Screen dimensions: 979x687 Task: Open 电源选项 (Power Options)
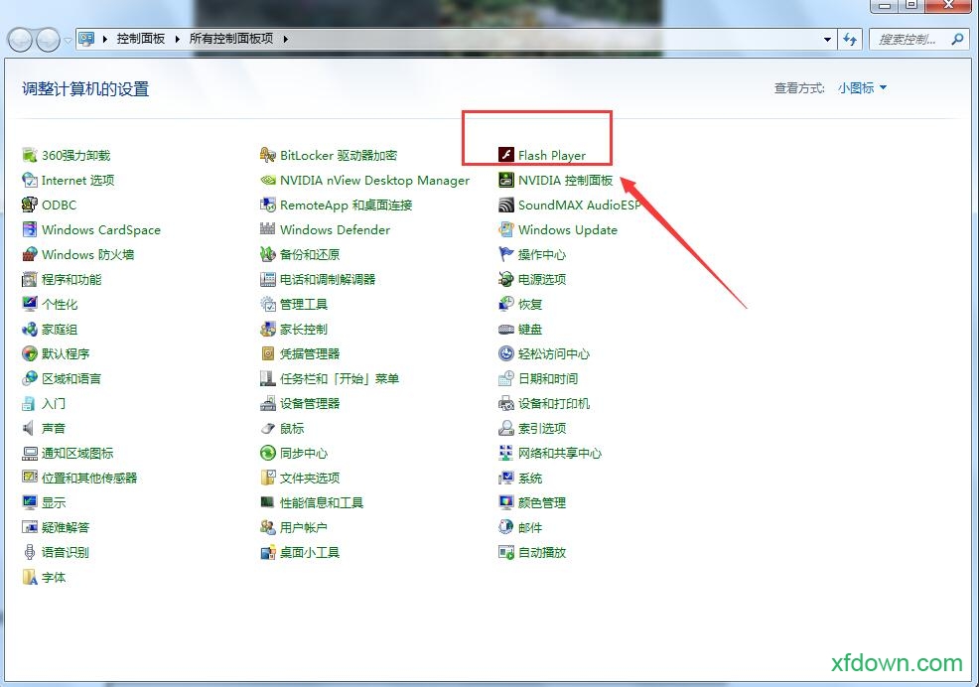540,279
